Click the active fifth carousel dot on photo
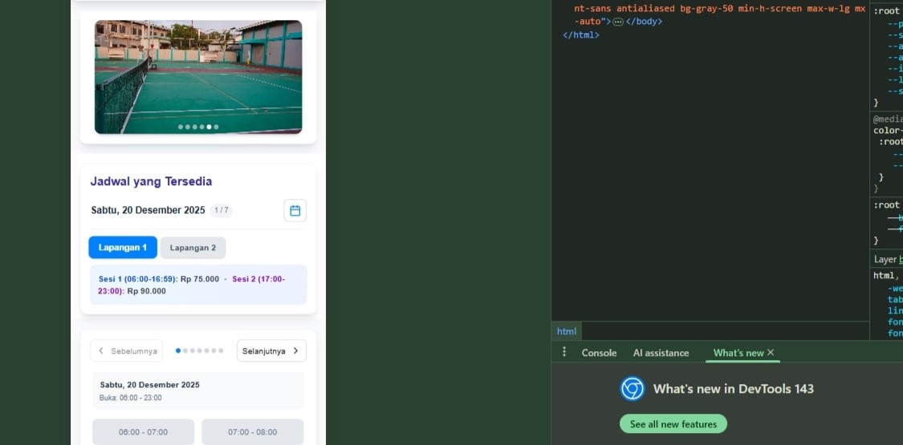This screenshot has width=903, height=445. click(209, 127)
